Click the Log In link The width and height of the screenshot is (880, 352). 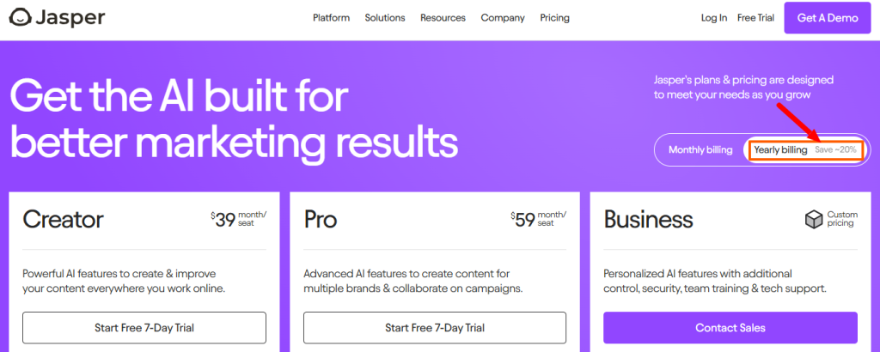[x=714, y=18]
